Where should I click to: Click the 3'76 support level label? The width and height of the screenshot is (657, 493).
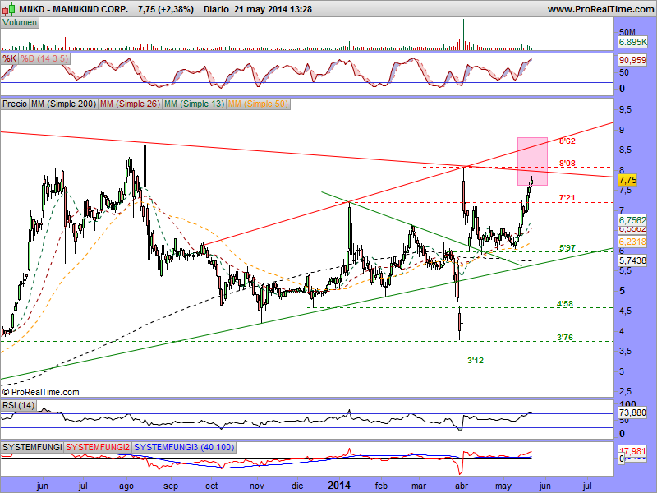tap(565, 337)
